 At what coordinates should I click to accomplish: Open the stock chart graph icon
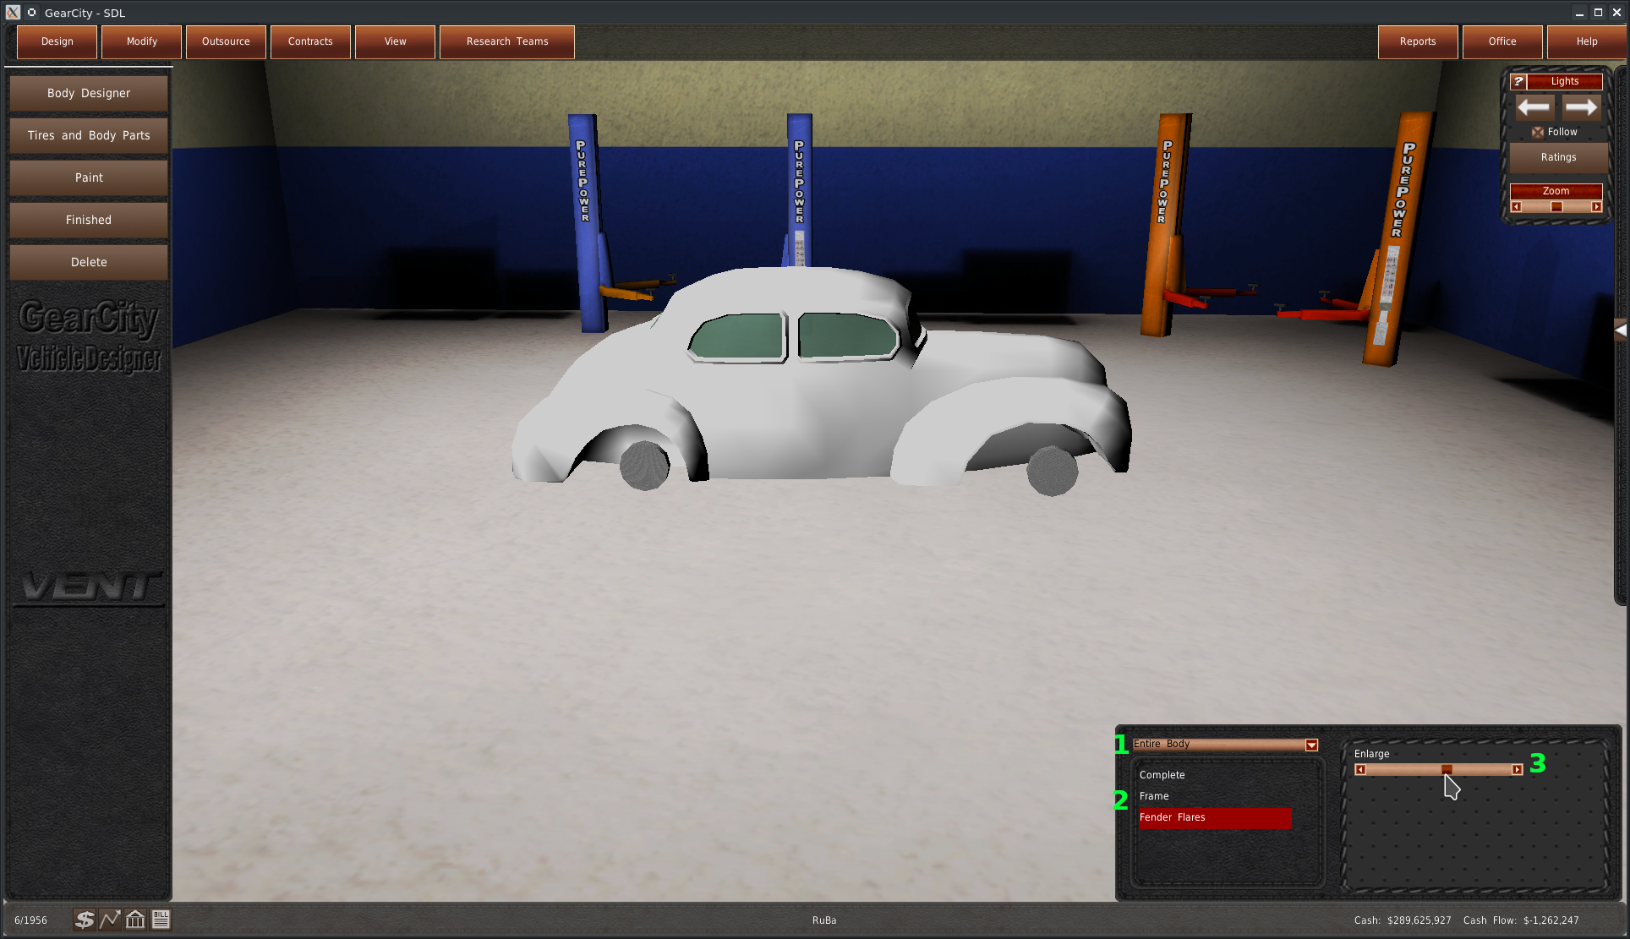110,920
